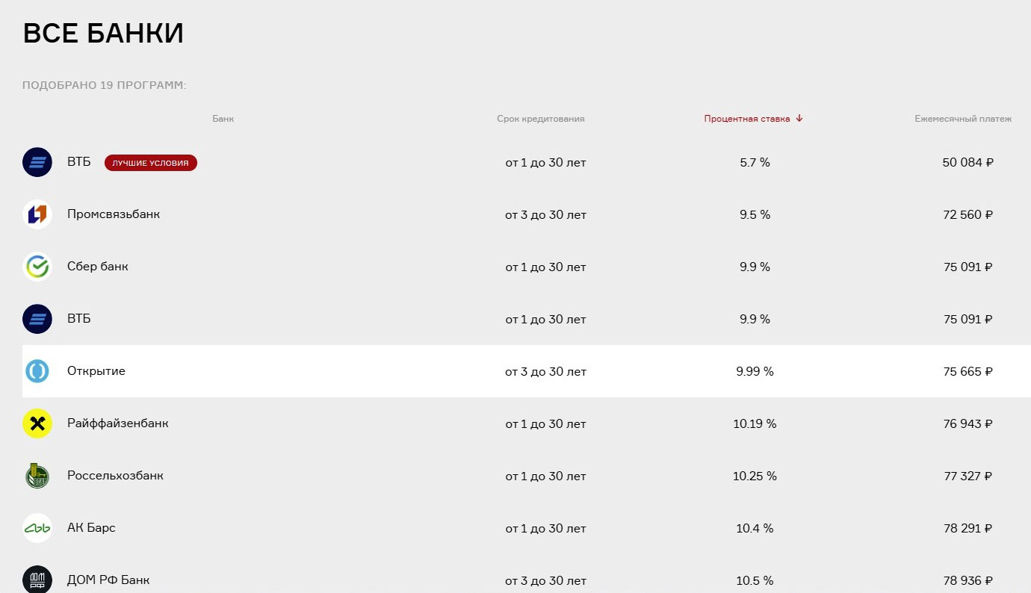Click the AK Bars logo icon
The image size is (1031, 593).
click(x=37, y=528)
